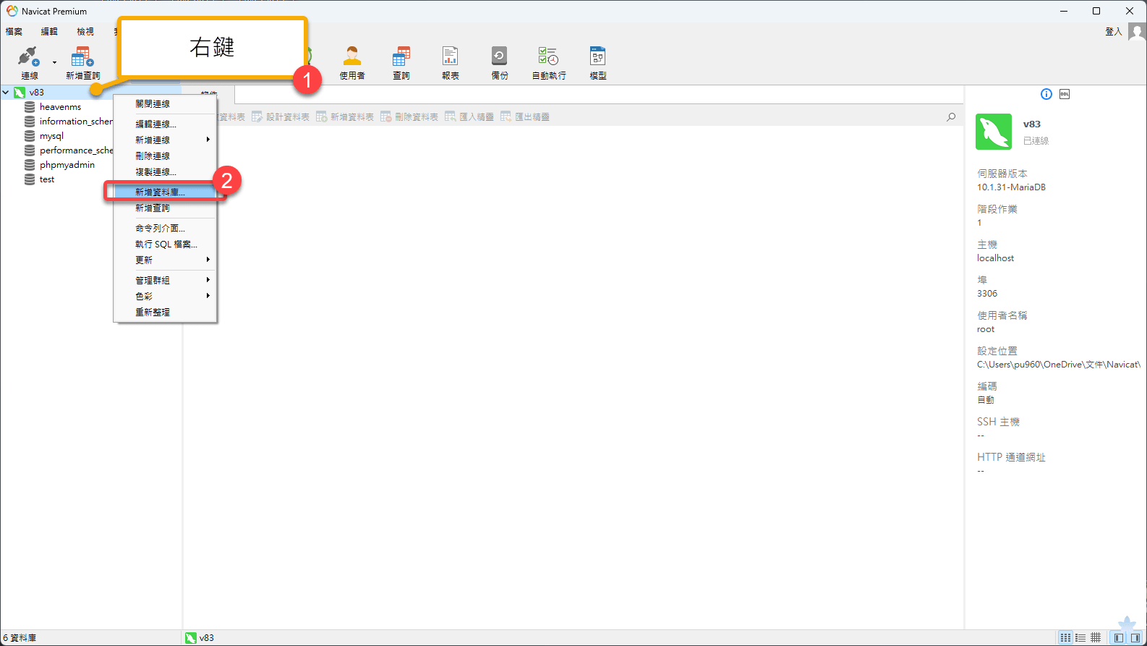
Task: Click the green dolphin connection icon
Action: point(994,132)
